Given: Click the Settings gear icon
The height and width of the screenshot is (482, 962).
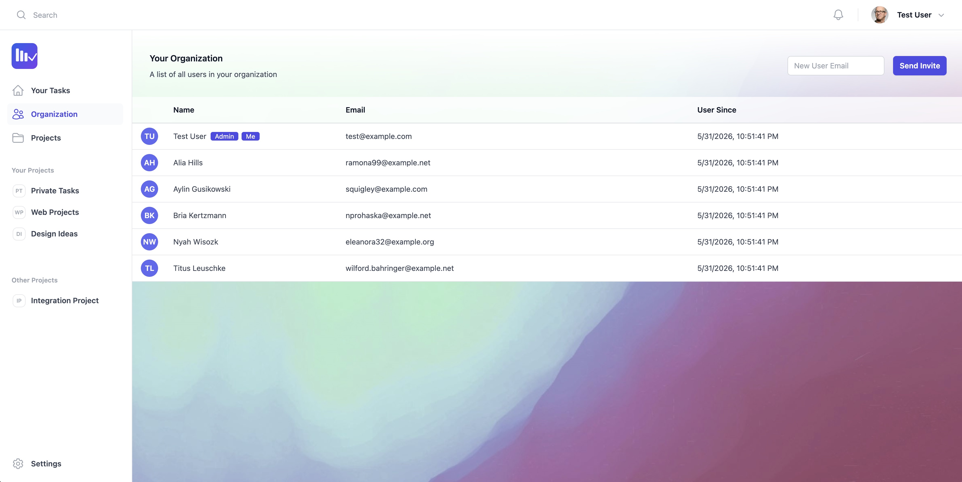Looking at the screenshot, I should click(18, 464).
